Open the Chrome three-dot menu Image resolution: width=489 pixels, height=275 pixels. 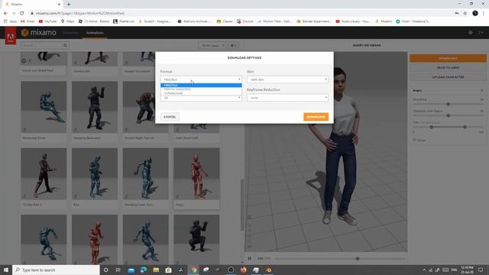(484, 13)
